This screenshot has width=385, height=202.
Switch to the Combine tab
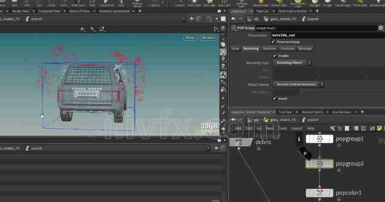[287, 49]
